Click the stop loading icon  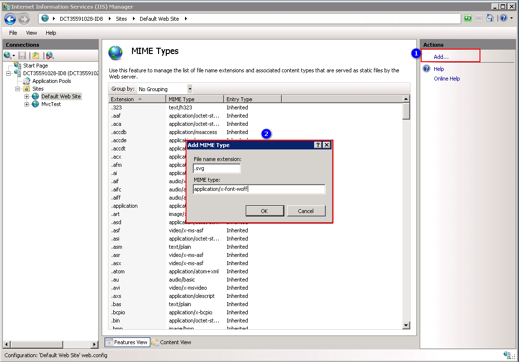tap(479, 18)
